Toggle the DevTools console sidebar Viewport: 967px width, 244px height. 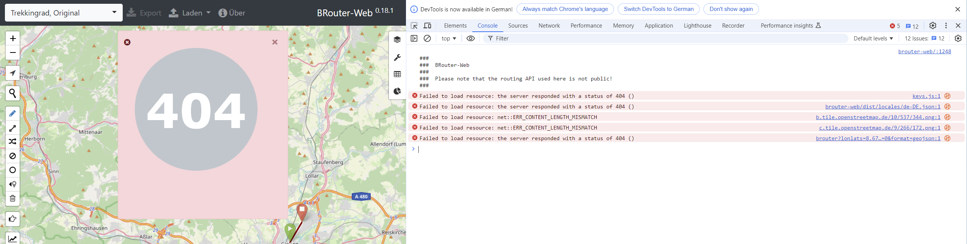pos(414,39)
